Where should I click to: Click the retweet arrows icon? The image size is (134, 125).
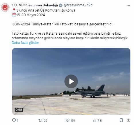click(40, 120)
